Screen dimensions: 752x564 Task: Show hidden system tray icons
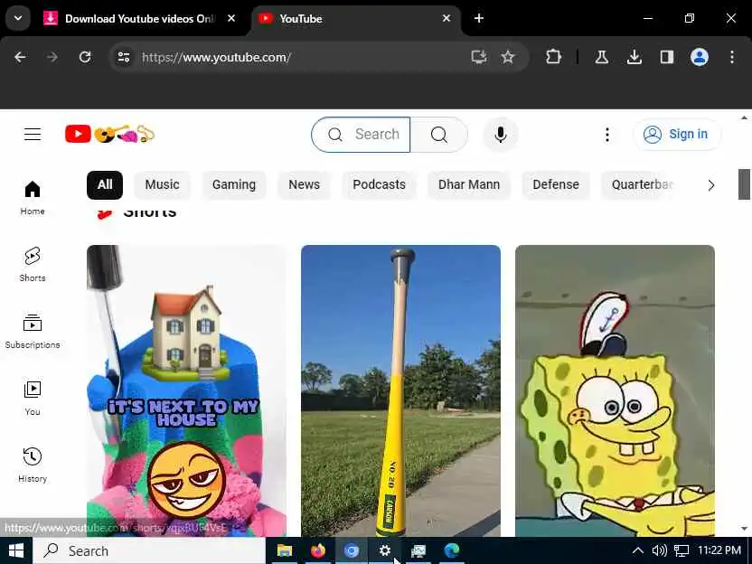(x=637, y=550)
